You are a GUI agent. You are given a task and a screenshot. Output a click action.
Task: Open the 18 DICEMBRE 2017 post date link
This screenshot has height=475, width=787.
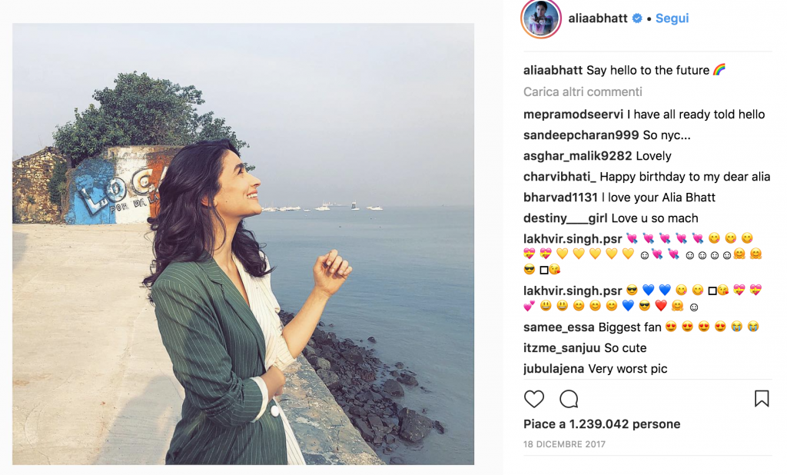coord(564,444)
